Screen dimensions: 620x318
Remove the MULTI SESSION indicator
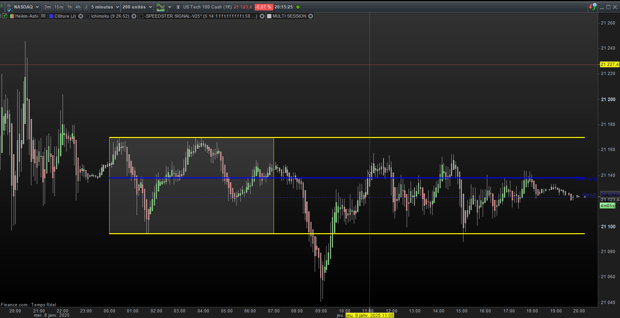click(310, 16)
